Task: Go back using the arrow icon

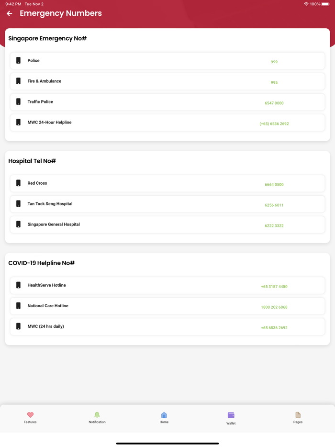Action: (x=10, y=13)
